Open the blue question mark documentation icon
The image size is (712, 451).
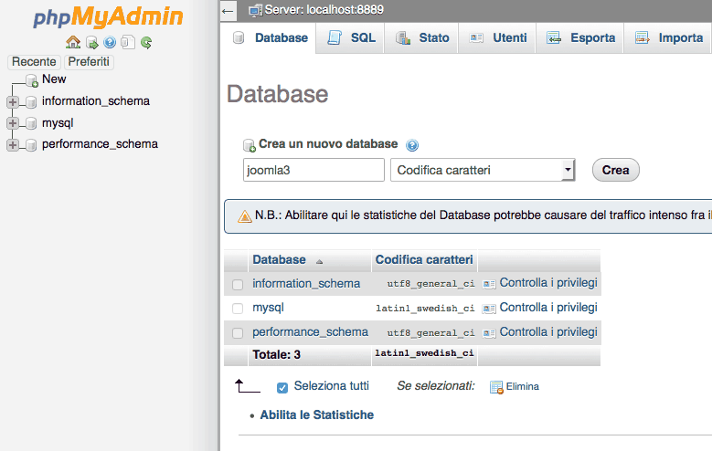point(110,42)
